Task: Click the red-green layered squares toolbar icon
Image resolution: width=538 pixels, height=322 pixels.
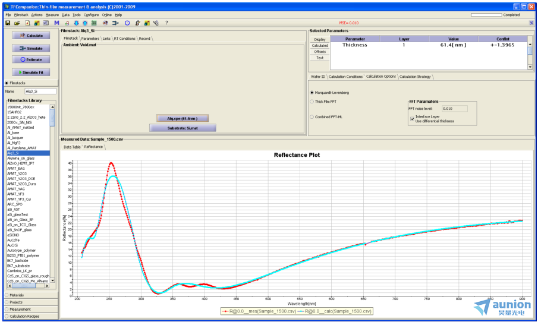Action: (x=67, y=23)
